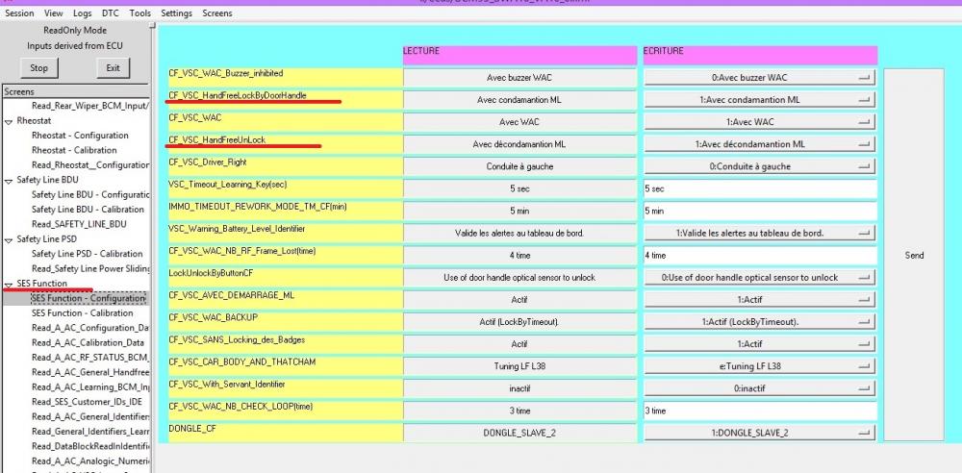Viewport: 962px width, 473px height.
Task: Click the Exit button
Action: click(113, 68)
